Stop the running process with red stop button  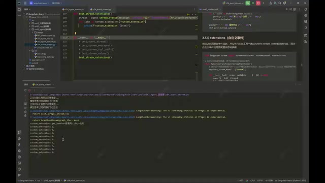258,3
